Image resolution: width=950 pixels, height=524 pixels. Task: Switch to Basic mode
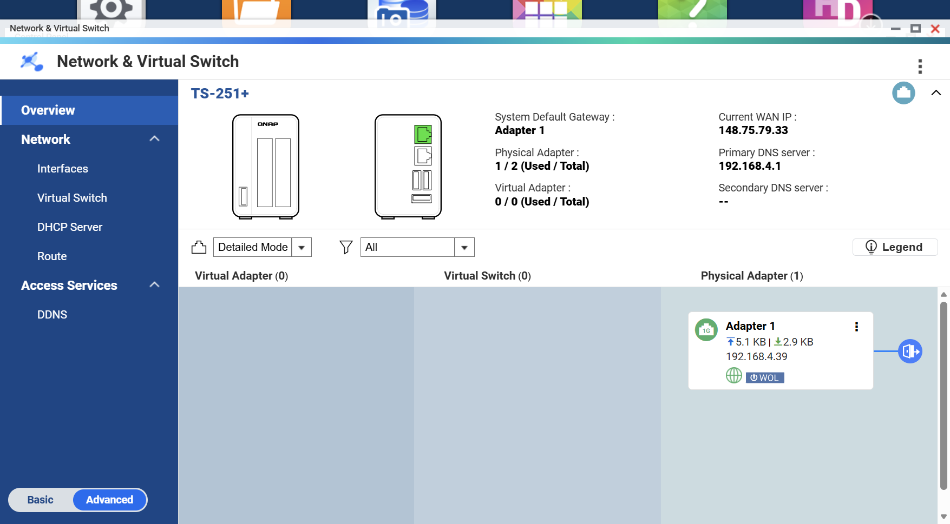click(x=41, y=500)
